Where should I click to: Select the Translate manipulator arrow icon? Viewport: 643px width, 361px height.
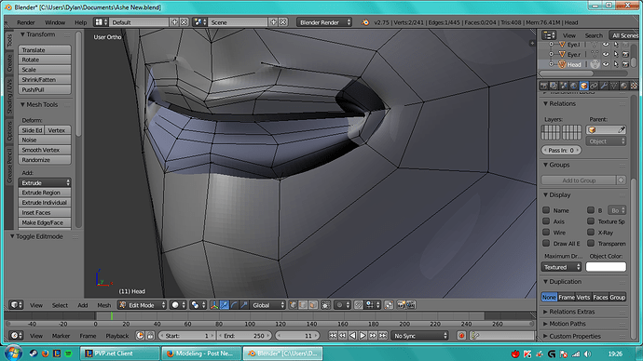click(x=224, y=305)
